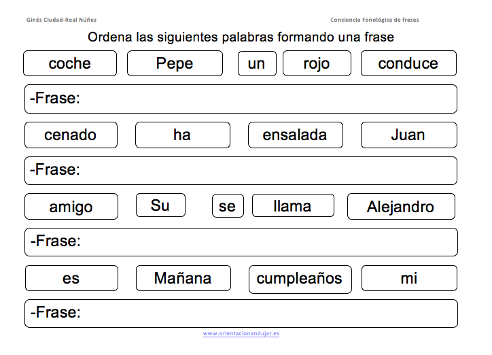Viewport: 492px width, 355px height.
Task: Select the 'Pepe' word box
Action: (175, 63)
